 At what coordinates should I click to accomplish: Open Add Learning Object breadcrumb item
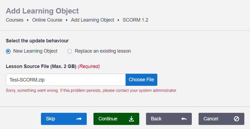click(x=92, y=20)
